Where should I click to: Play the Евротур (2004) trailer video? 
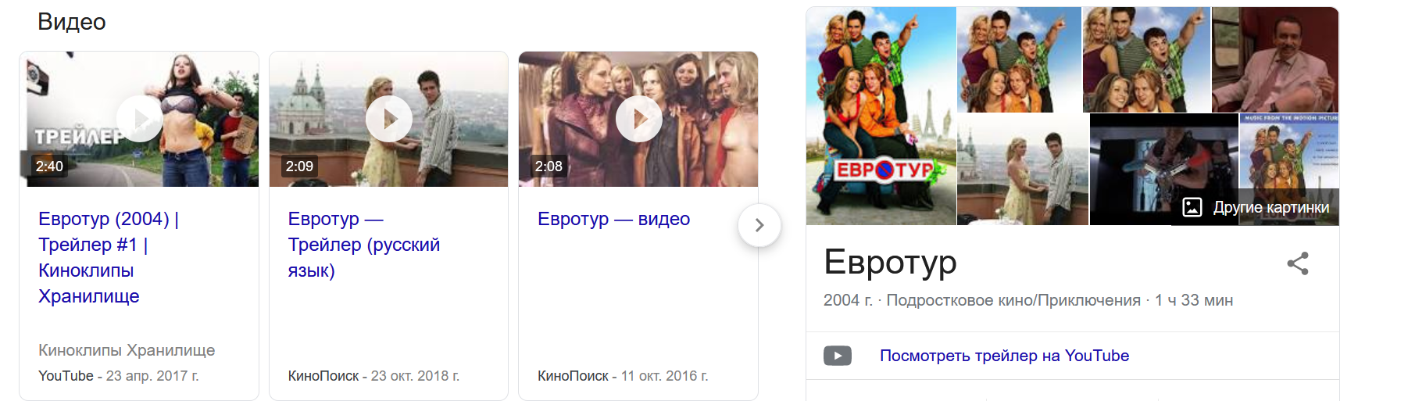(x=140, y=119)
